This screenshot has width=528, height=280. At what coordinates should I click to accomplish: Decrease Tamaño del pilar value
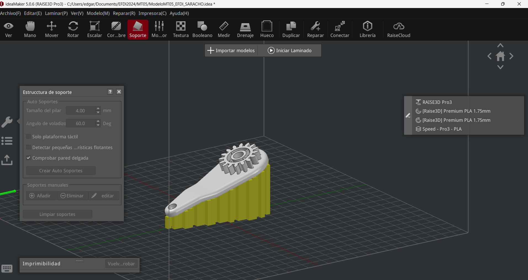click(x=98, y=112)
